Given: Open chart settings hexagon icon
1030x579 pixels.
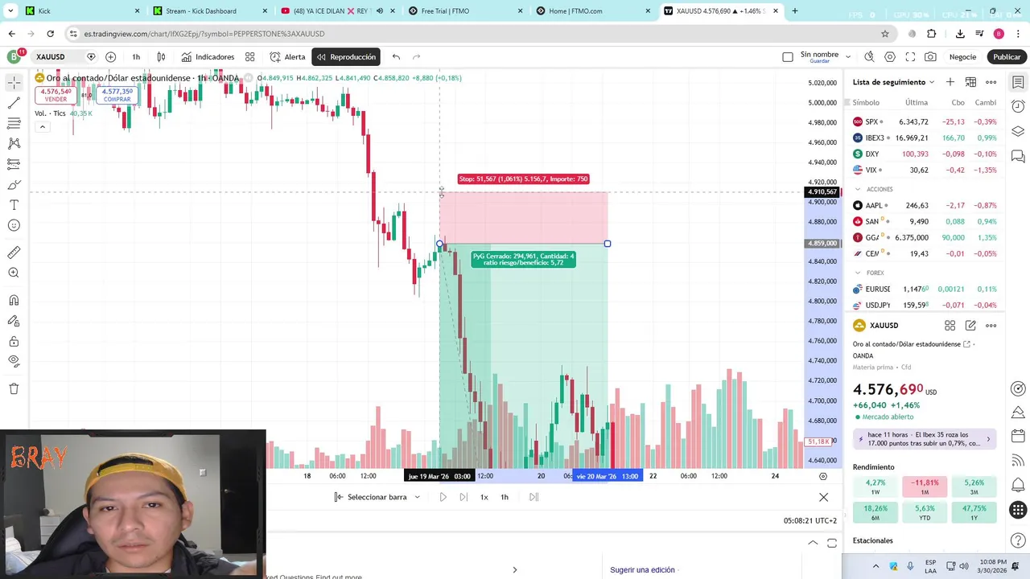Looking at the screenshot, I should (x=890, y=57).
